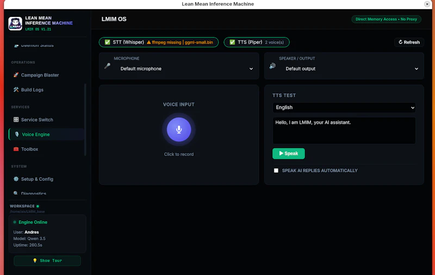Click the green check on TTS (Piper)
Screen dimensions: 435x275
pos(233,42)
